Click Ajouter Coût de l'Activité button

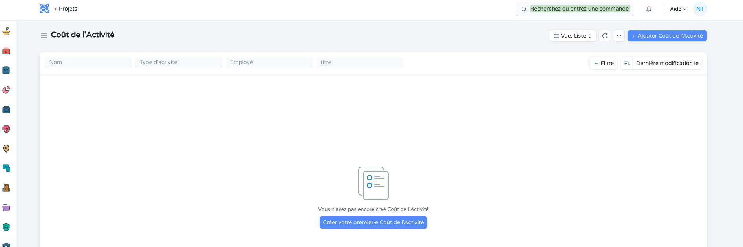point(667,36)
